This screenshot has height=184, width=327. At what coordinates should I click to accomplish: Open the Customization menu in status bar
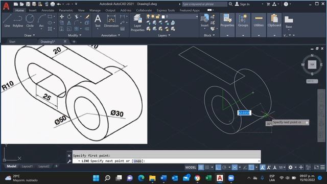coord(322,167)
